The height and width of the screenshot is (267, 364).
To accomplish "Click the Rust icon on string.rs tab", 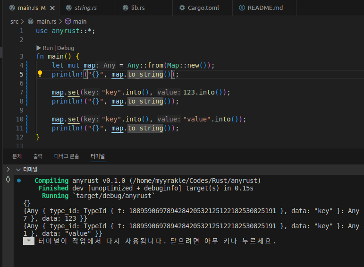I will (69, 8).
